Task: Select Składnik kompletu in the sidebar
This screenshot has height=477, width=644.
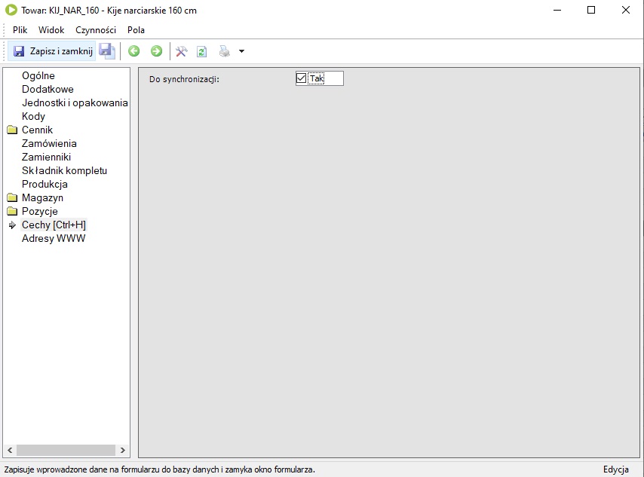Action: click(x=65, y=170)
